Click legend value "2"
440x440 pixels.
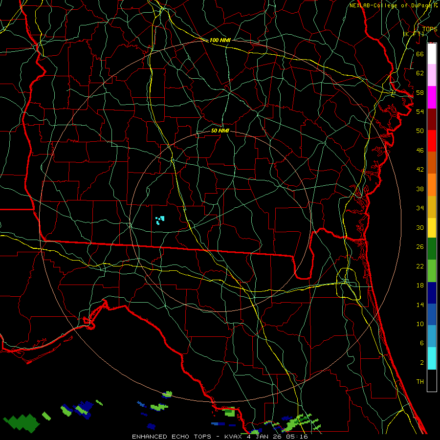tap(421, 363)
